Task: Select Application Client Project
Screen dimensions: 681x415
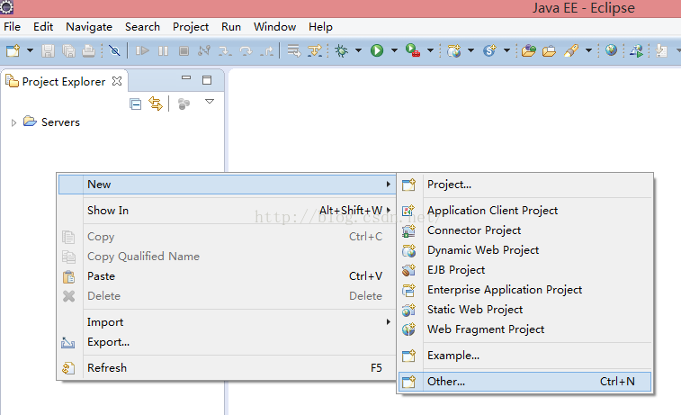Action: (x=525, y=211)
